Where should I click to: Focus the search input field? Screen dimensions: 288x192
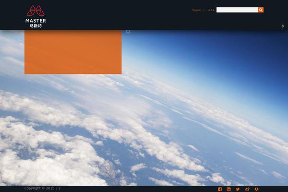pyautogui.click(x=237, y=10)
